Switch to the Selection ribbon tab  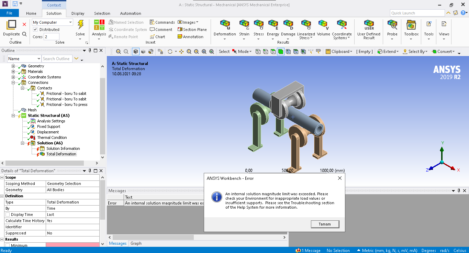coord(102,13)
